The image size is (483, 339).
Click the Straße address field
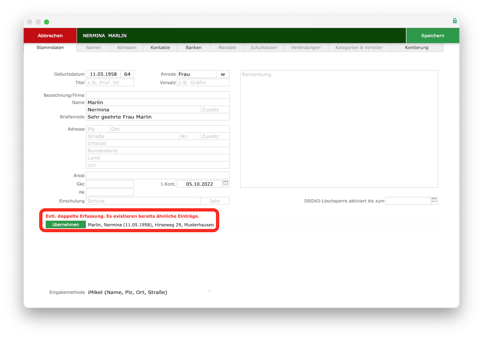point(132,136)
